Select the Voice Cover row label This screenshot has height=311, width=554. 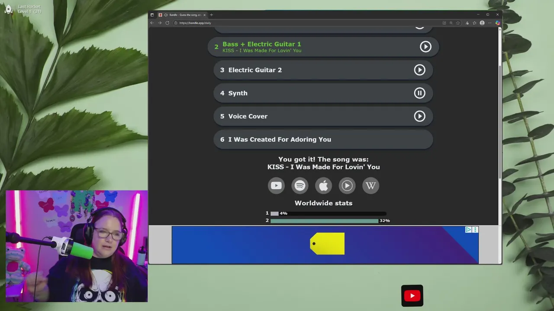(x=248, y=116)
